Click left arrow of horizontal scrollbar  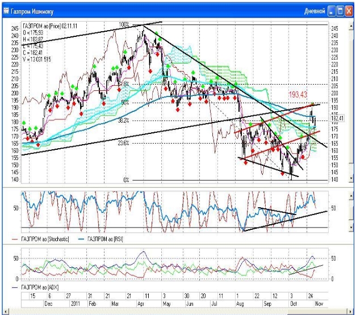(6, 312)
